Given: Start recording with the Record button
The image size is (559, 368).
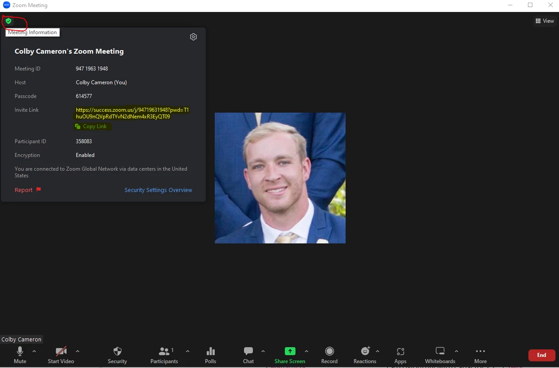Looking at the screenshot, I should 329,355.
